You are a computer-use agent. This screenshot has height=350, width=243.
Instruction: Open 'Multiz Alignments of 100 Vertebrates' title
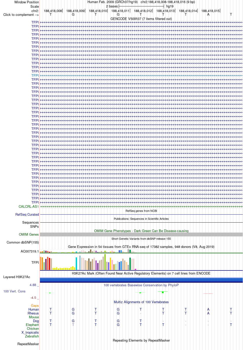(x=141, y=302)
